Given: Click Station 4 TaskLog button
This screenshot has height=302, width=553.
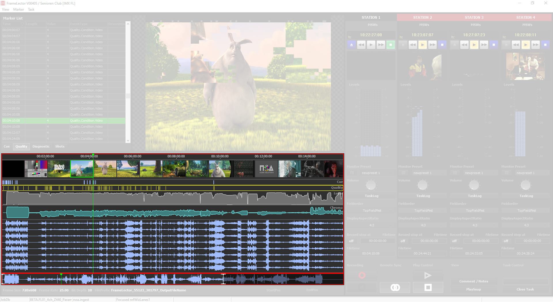Looking at the screenshot, I should pos(526,196).
